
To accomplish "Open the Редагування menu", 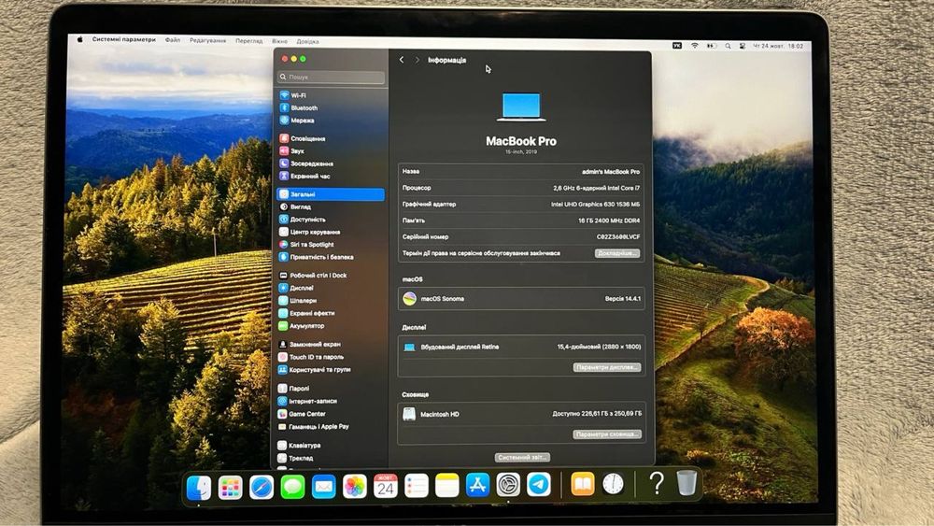I will coord(207,40).
